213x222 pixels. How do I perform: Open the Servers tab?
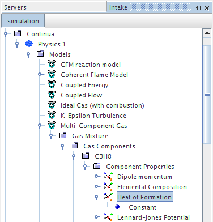coord(54,7)
